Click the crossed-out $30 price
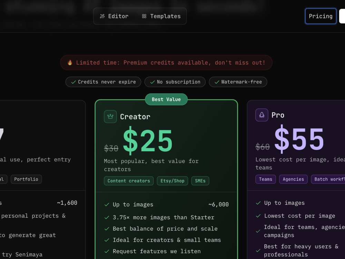345x259 pixels. (111, 148)
